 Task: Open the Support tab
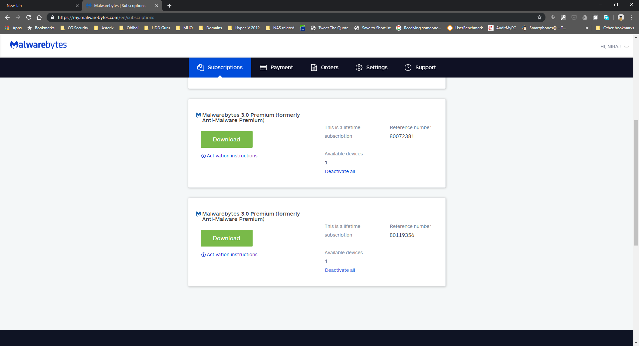pyautogui.click(x=420, y=68)
